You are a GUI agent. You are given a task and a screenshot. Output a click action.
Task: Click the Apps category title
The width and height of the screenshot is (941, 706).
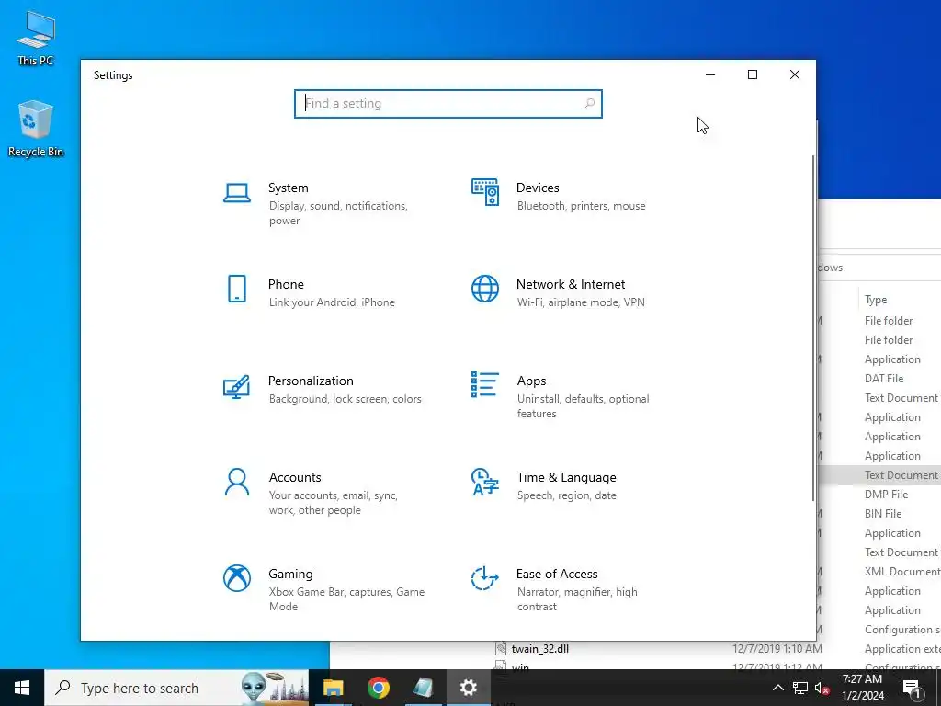point(532,381)
